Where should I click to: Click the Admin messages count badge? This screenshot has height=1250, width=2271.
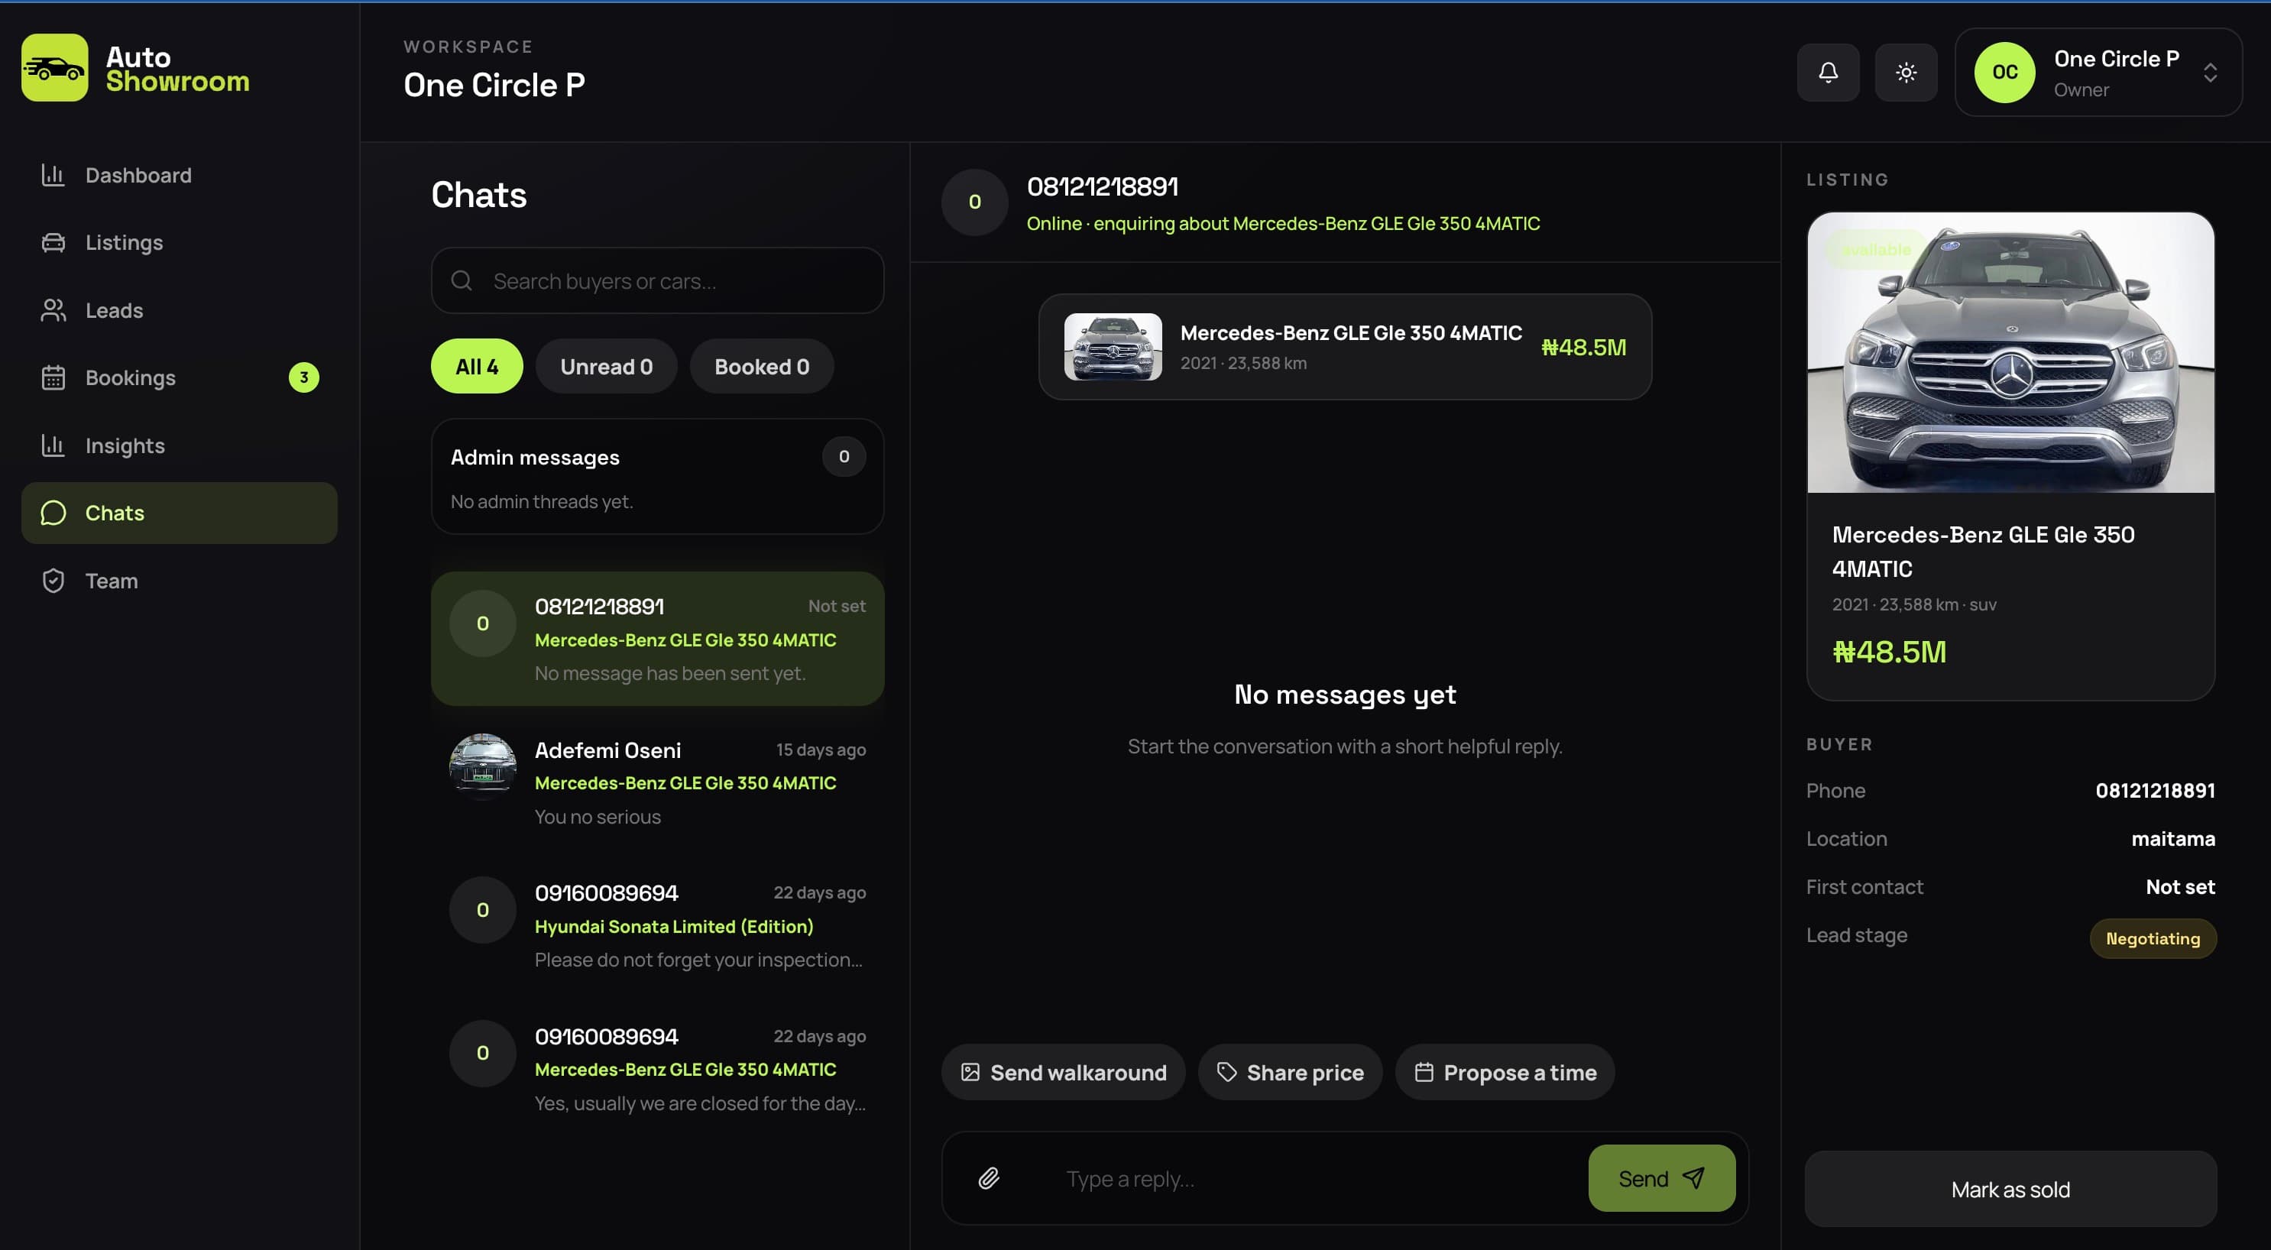(844, 457)
